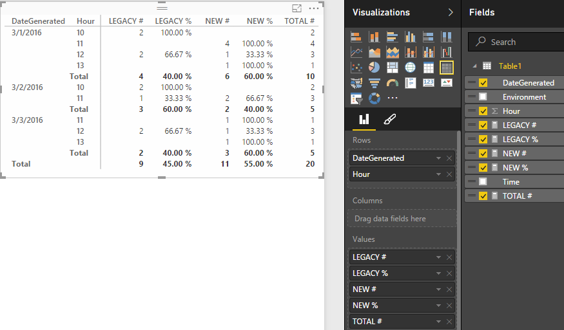564x330 pixels.
Task: Select the area chart visual
Action: pyautogui.click(x=374, y=52)
